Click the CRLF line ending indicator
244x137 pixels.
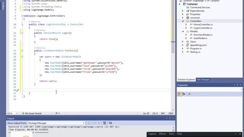(x=171, y=113)
